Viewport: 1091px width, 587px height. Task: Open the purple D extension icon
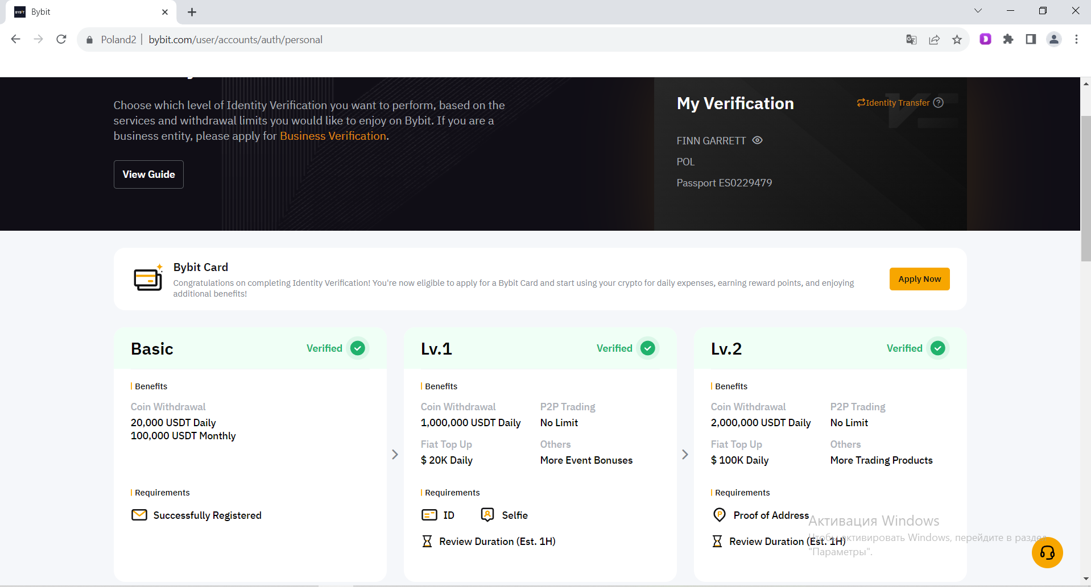pos(985,39)
